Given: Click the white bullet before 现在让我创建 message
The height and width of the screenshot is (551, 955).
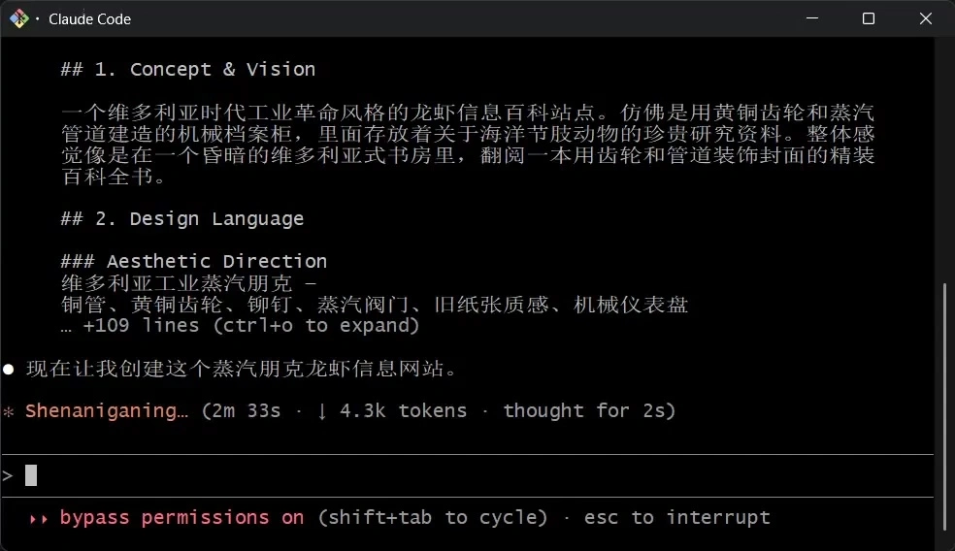Looking at the screenshot, I should coord(9,370).
